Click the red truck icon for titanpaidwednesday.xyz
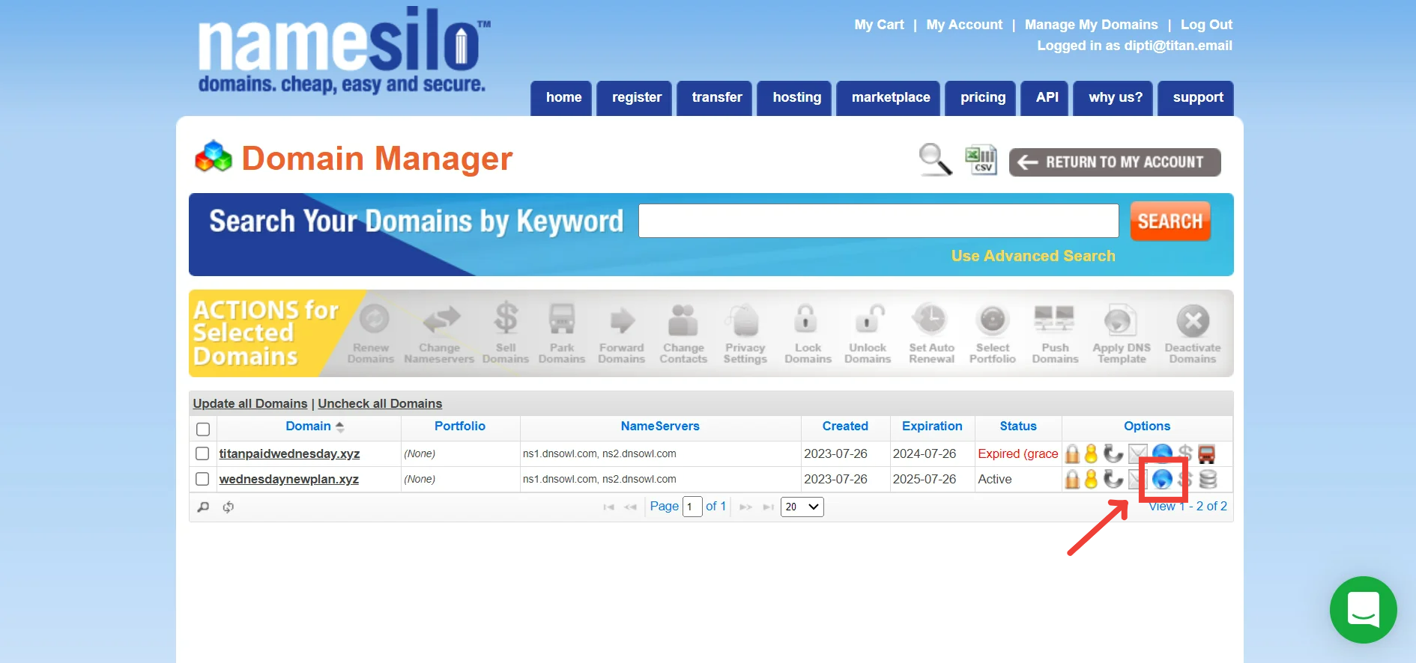The height and width of the screenshot is (663, 1416). tap(1206, 454)
